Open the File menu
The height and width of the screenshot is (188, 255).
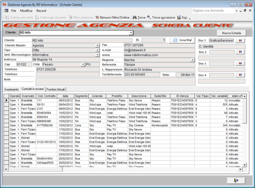click(x=14, y=11)
